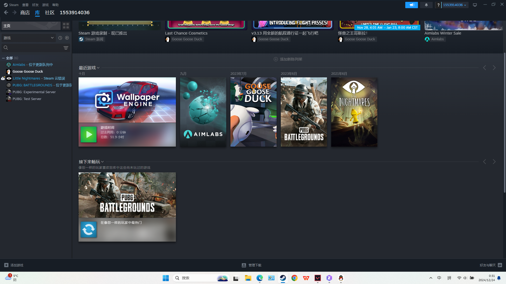Image resolution: width=506 pixels, height=284 pixels.
Task: Click 好友与聊天 at bottom right
Action: click(x=488, y=265)
